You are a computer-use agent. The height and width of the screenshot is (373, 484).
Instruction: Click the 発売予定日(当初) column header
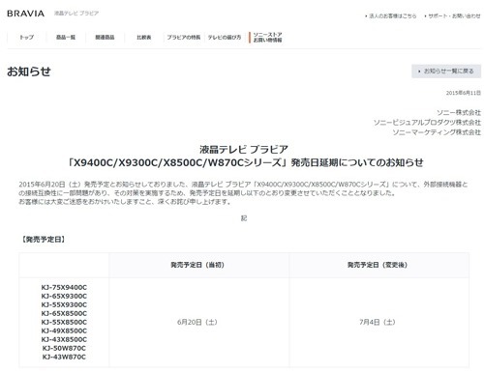click(197, 265)
